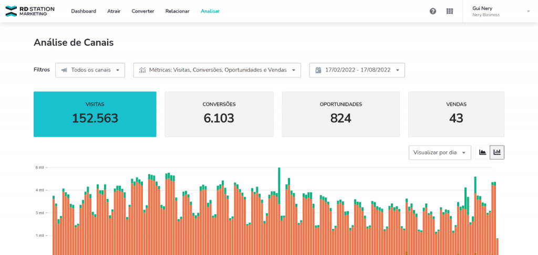Image resolution: width=538 pixels, height=255 pixels.
Task: Click the megaphone icon in channels filter
Action: pos(64,70)
